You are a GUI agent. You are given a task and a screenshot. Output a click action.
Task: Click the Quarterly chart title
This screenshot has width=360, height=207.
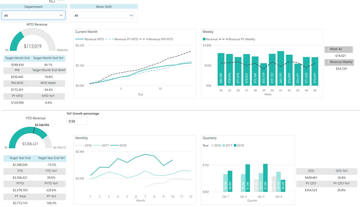[210, 138]
